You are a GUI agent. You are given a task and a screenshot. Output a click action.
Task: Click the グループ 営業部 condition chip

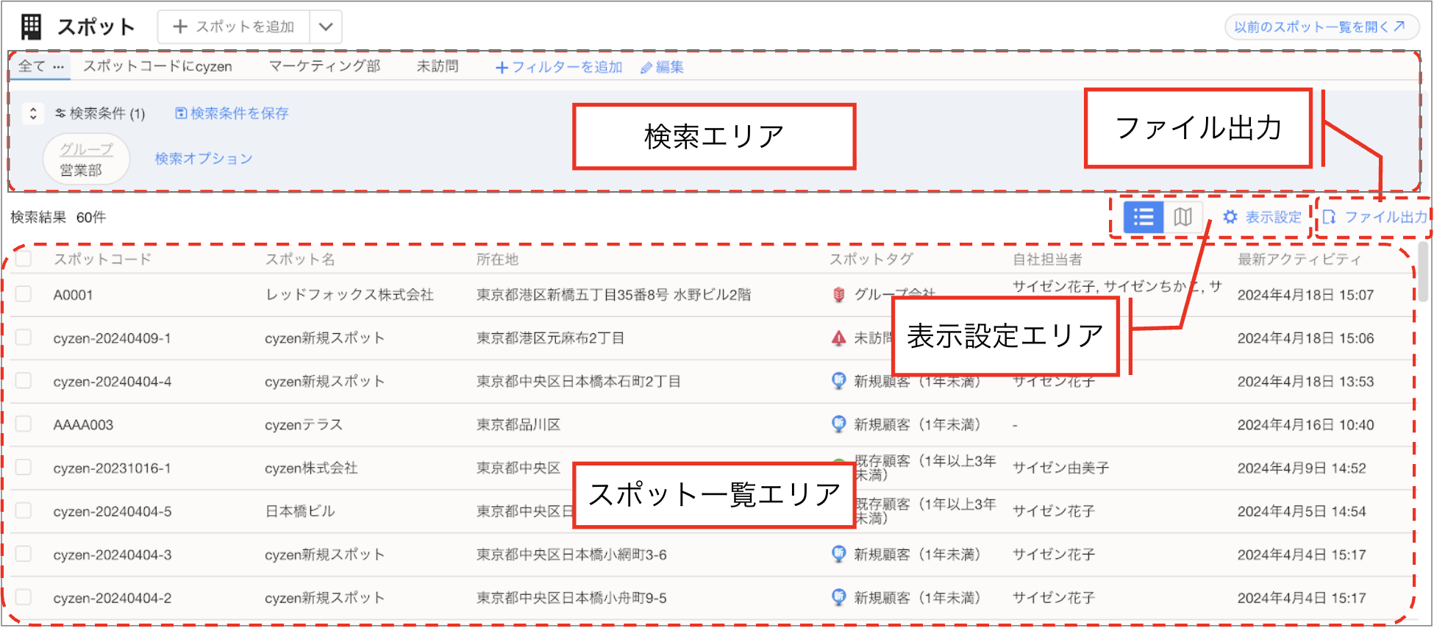(x=87, y=160)
